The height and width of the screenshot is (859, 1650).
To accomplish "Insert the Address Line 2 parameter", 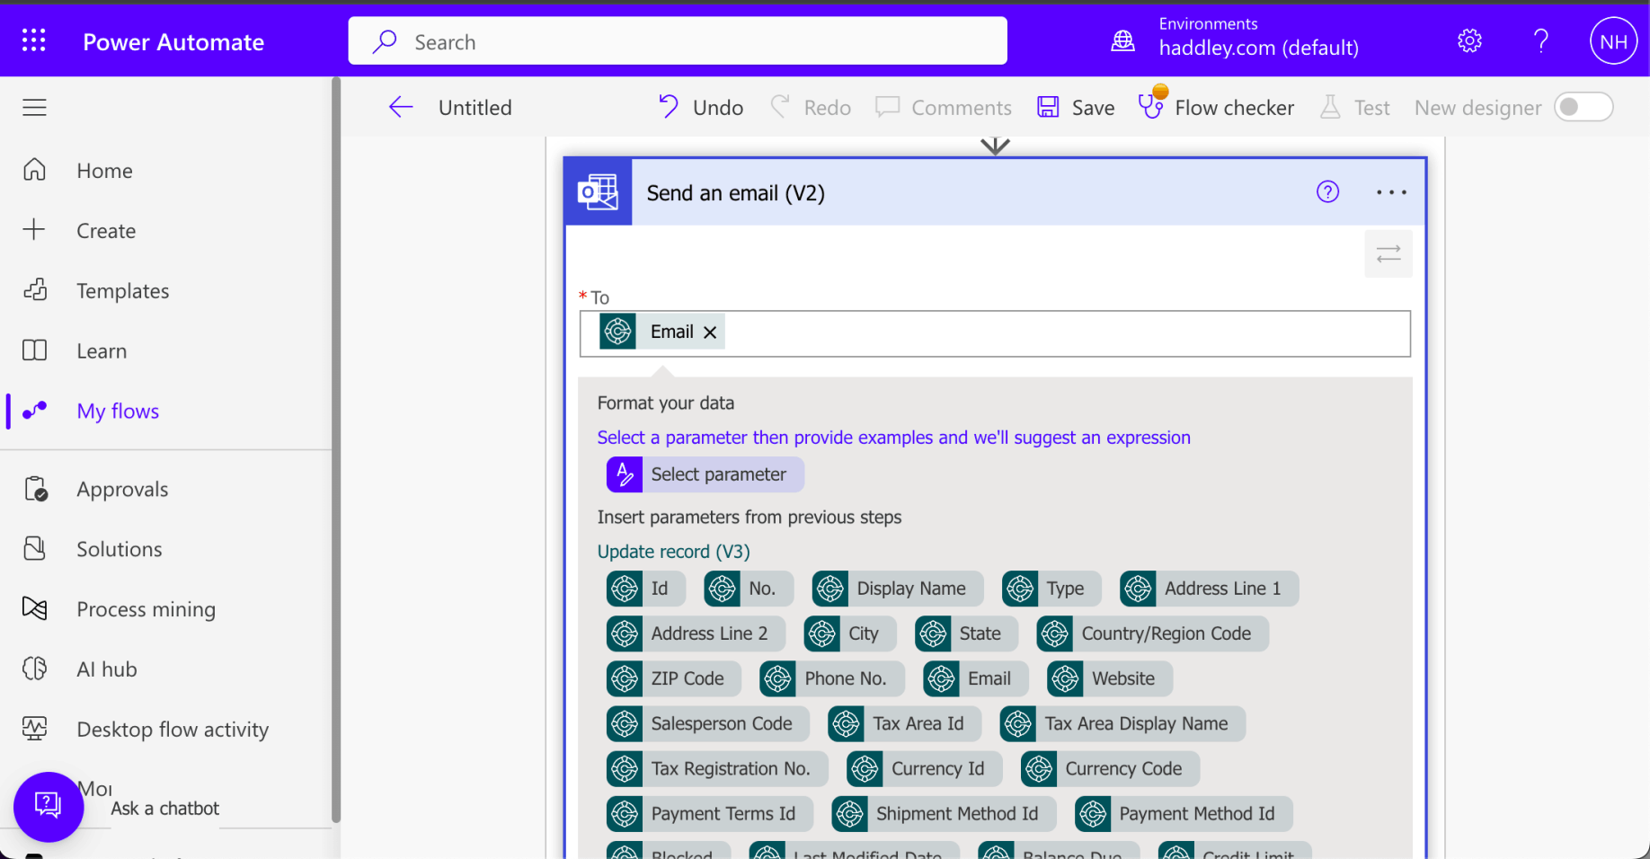I will coord(696,633).
